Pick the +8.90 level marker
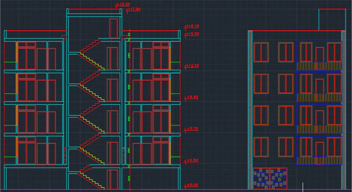 coord(192,97)
